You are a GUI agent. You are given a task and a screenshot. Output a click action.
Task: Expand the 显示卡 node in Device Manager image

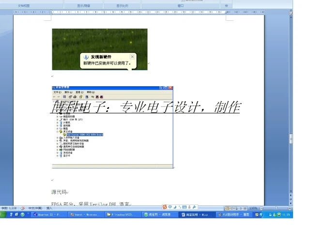pos(57,156)
